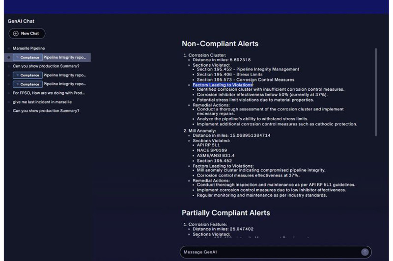
Task: Click 'Distance in miles: 15.068951384714'
Action: click(x=231, y=135)
